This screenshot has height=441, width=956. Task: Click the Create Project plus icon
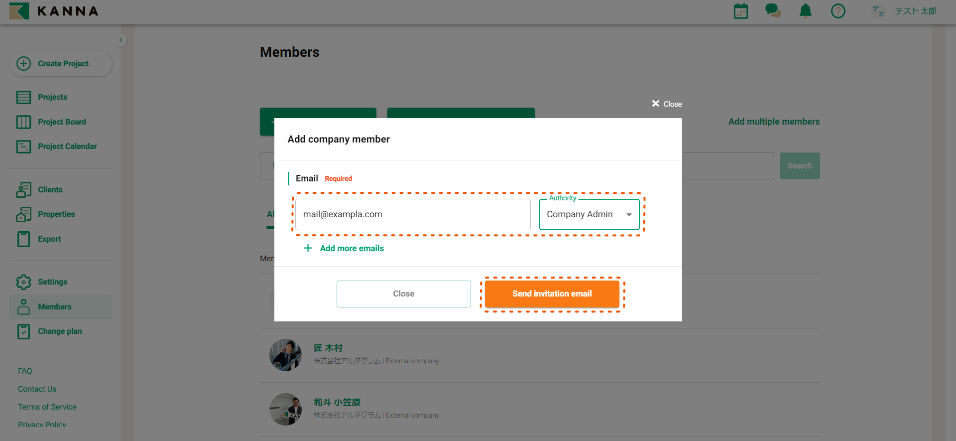[23, 64]
